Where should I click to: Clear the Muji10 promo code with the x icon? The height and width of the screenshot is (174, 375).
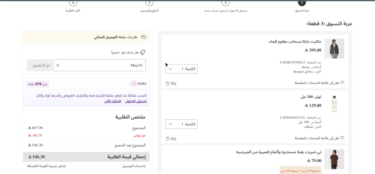click(58, 65)
